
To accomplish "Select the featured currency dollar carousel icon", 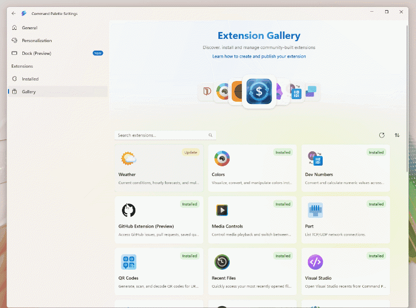I will pyautogui.click(x=259, y=92).
